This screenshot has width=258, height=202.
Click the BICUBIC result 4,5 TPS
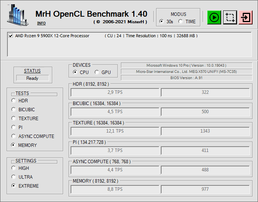click(115, 112)
